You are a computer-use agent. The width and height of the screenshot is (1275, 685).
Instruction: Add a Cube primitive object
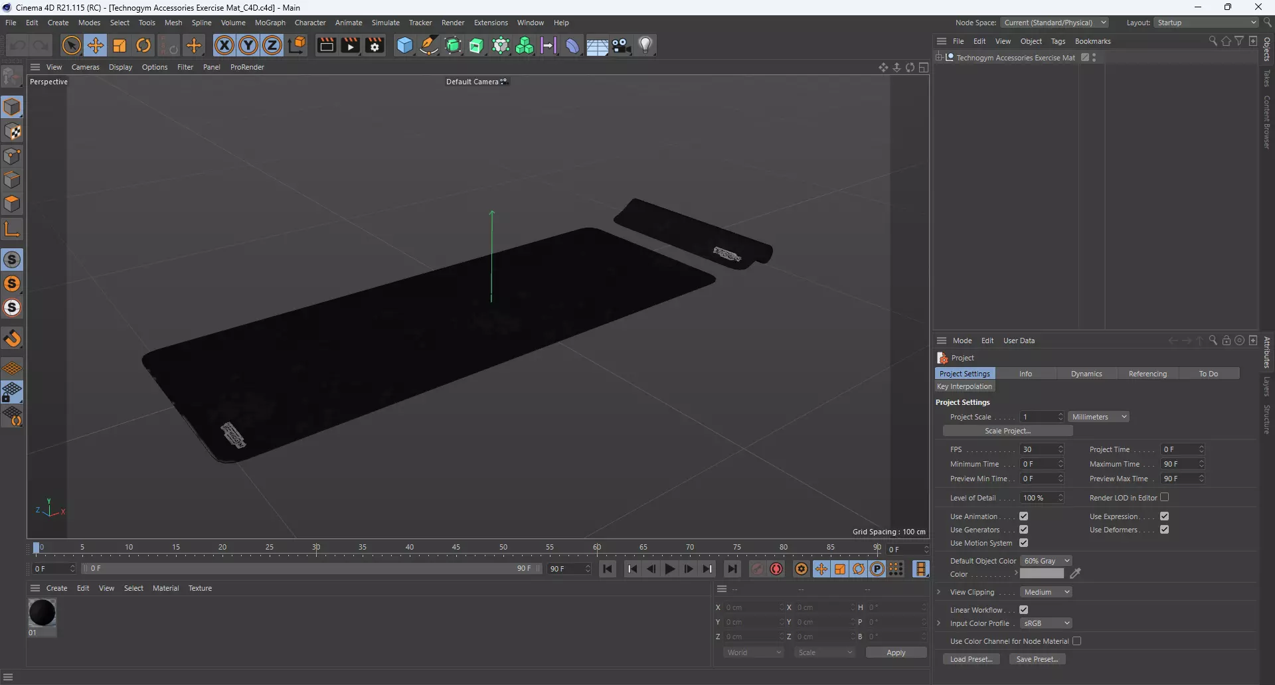click(x=404, y=45)
